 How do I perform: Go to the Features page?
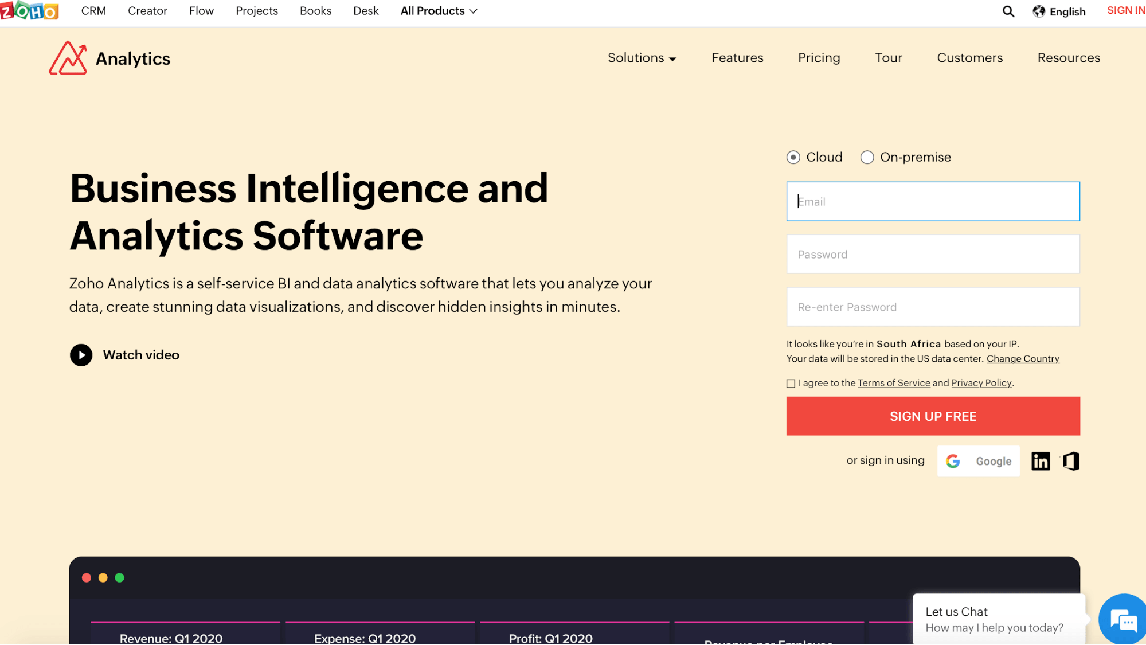pyautogui.click(x=737, y=58)
